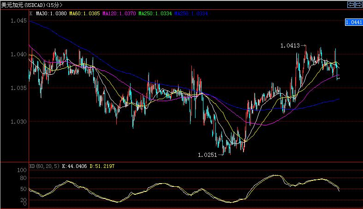Click the 20 level on KD axis
Image resolution: width=363 pixels, height=209 pixels.
click(x=24, y=200)
